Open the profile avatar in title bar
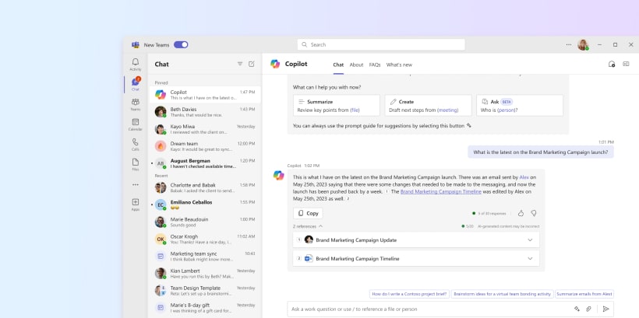 [x=583, y=45]
